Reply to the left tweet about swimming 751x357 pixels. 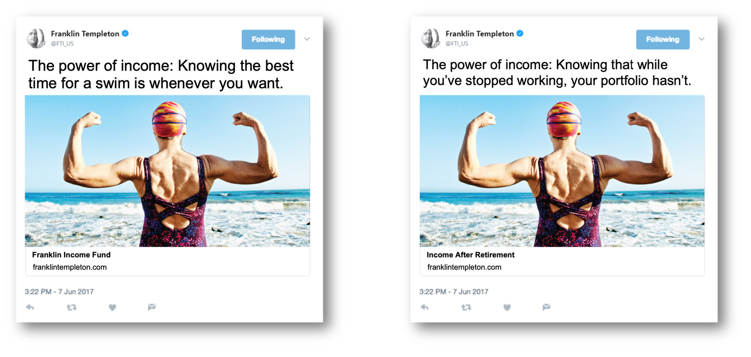coord(30,307)
